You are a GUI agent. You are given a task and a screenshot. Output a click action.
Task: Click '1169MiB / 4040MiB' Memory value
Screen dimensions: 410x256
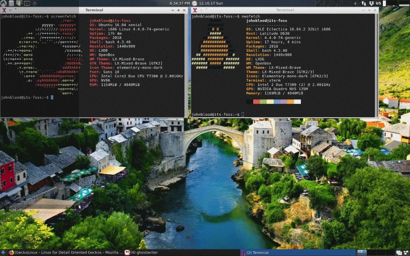[284, 93]
